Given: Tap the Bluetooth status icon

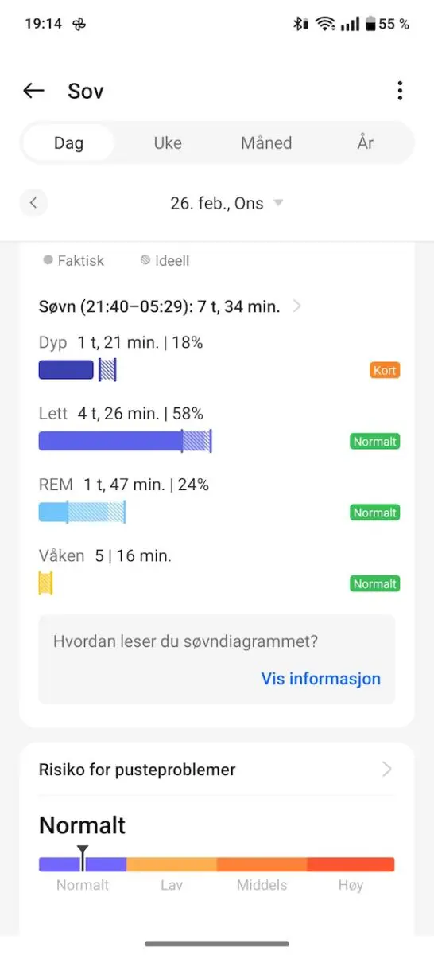Looking at the screenshot, I should [300, 24].
